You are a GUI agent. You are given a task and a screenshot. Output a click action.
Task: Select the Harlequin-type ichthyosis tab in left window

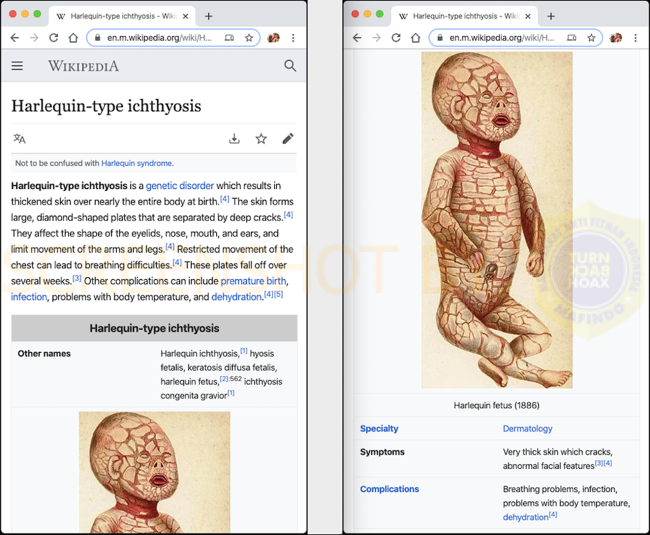[x=123, y=16]
